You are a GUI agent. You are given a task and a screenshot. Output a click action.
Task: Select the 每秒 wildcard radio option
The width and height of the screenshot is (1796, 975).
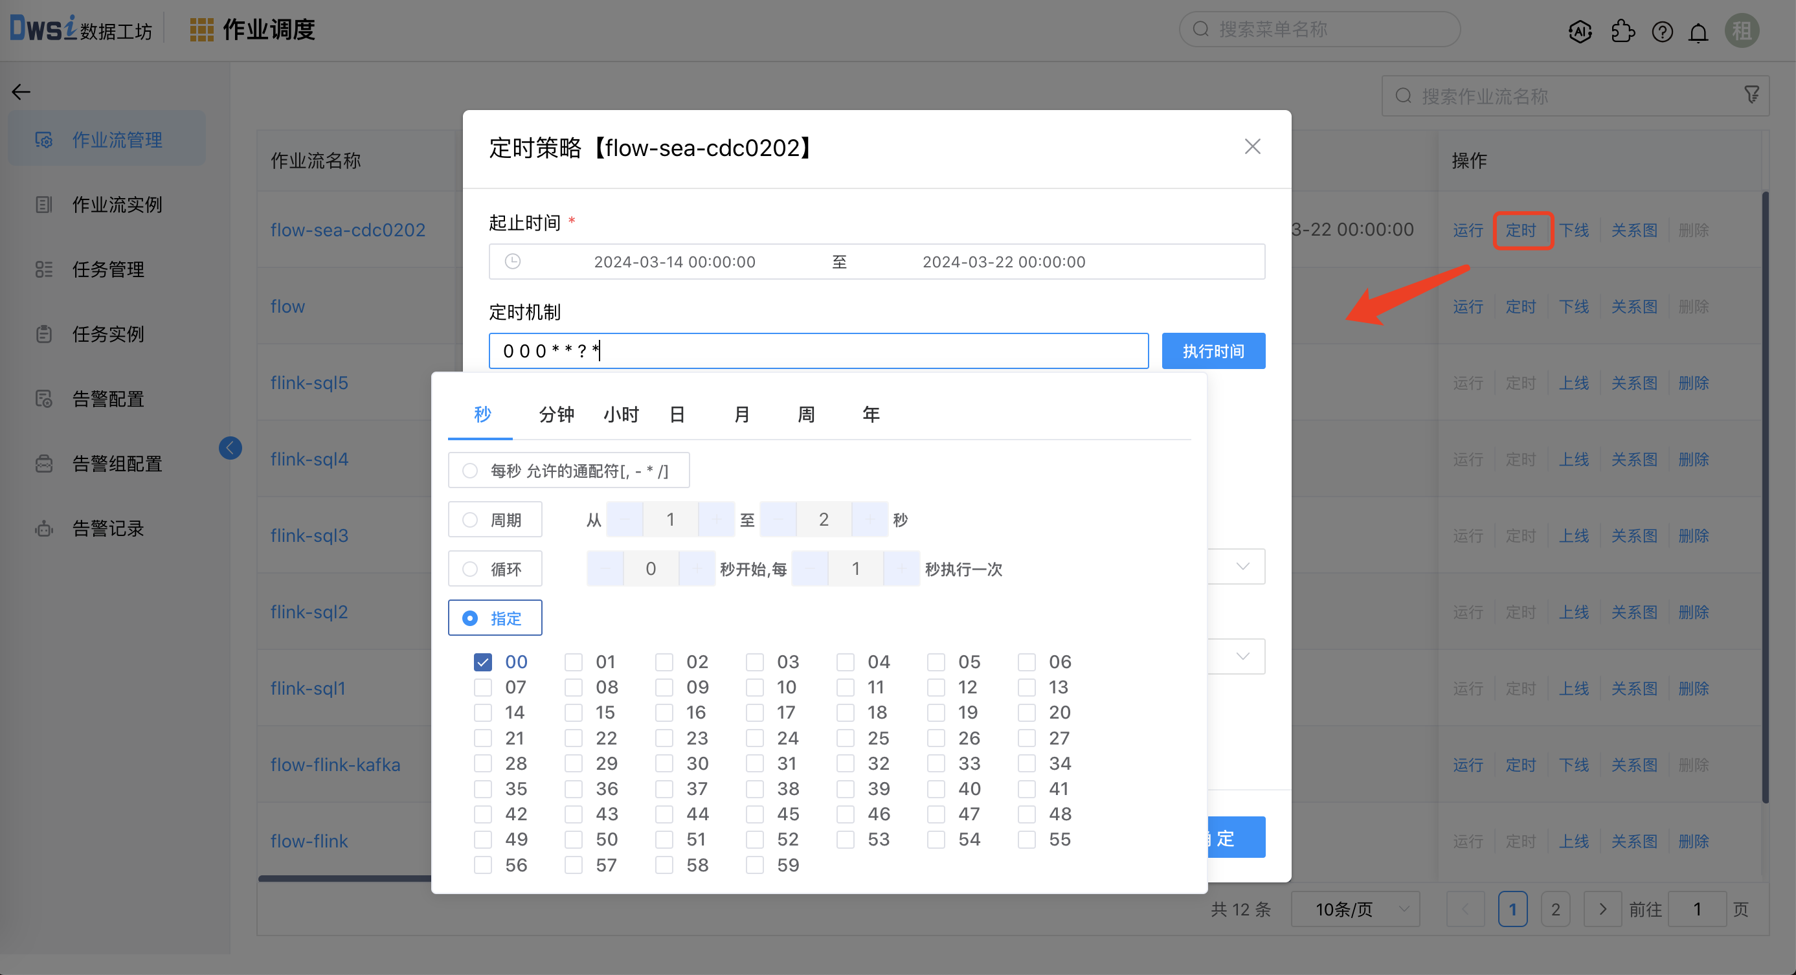pyautogui.click(x=470, y=470)
